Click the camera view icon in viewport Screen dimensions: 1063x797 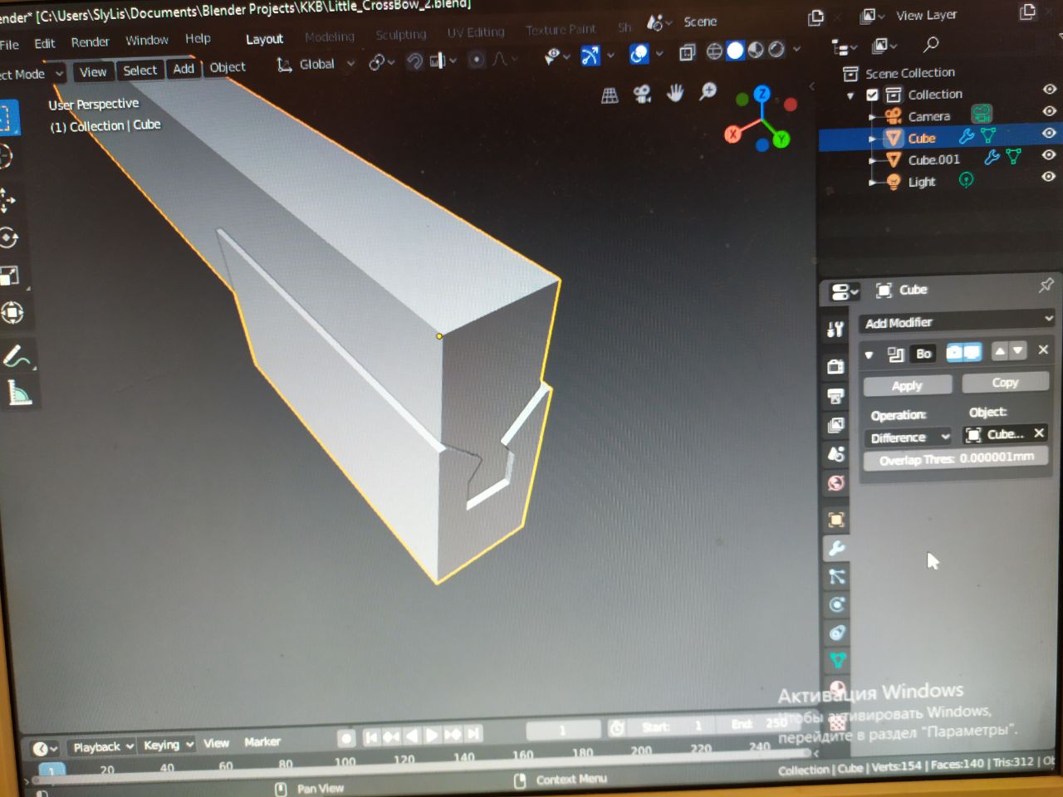point(642,94)
